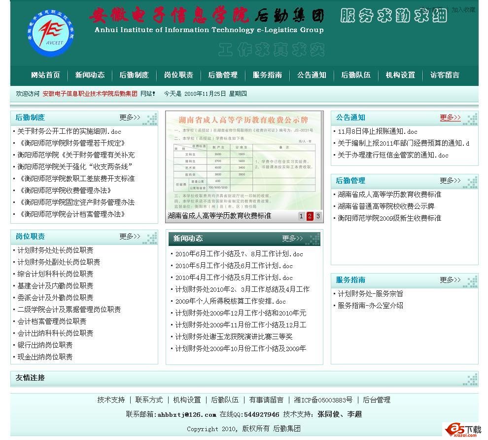Open 服务指南-办公室介绍
Image resolution: width=488 pixels, height=440 pixels.
(370, 305)
